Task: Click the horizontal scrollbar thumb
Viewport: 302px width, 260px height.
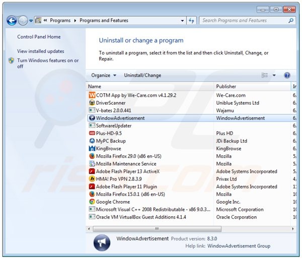Action: point(157,229)
